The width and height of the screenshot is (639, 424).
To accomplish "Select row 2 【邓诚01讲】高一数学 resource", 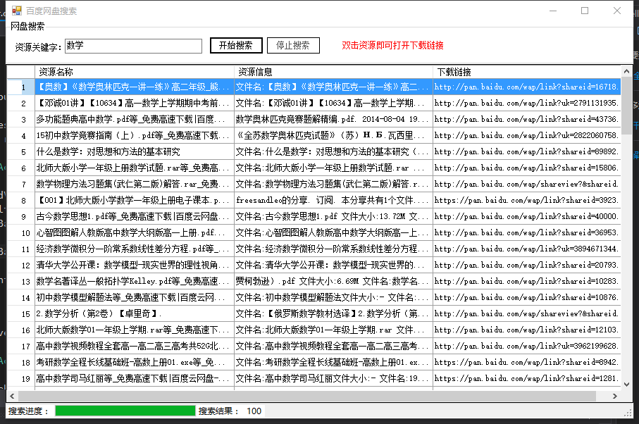I will tap(135, 103).
